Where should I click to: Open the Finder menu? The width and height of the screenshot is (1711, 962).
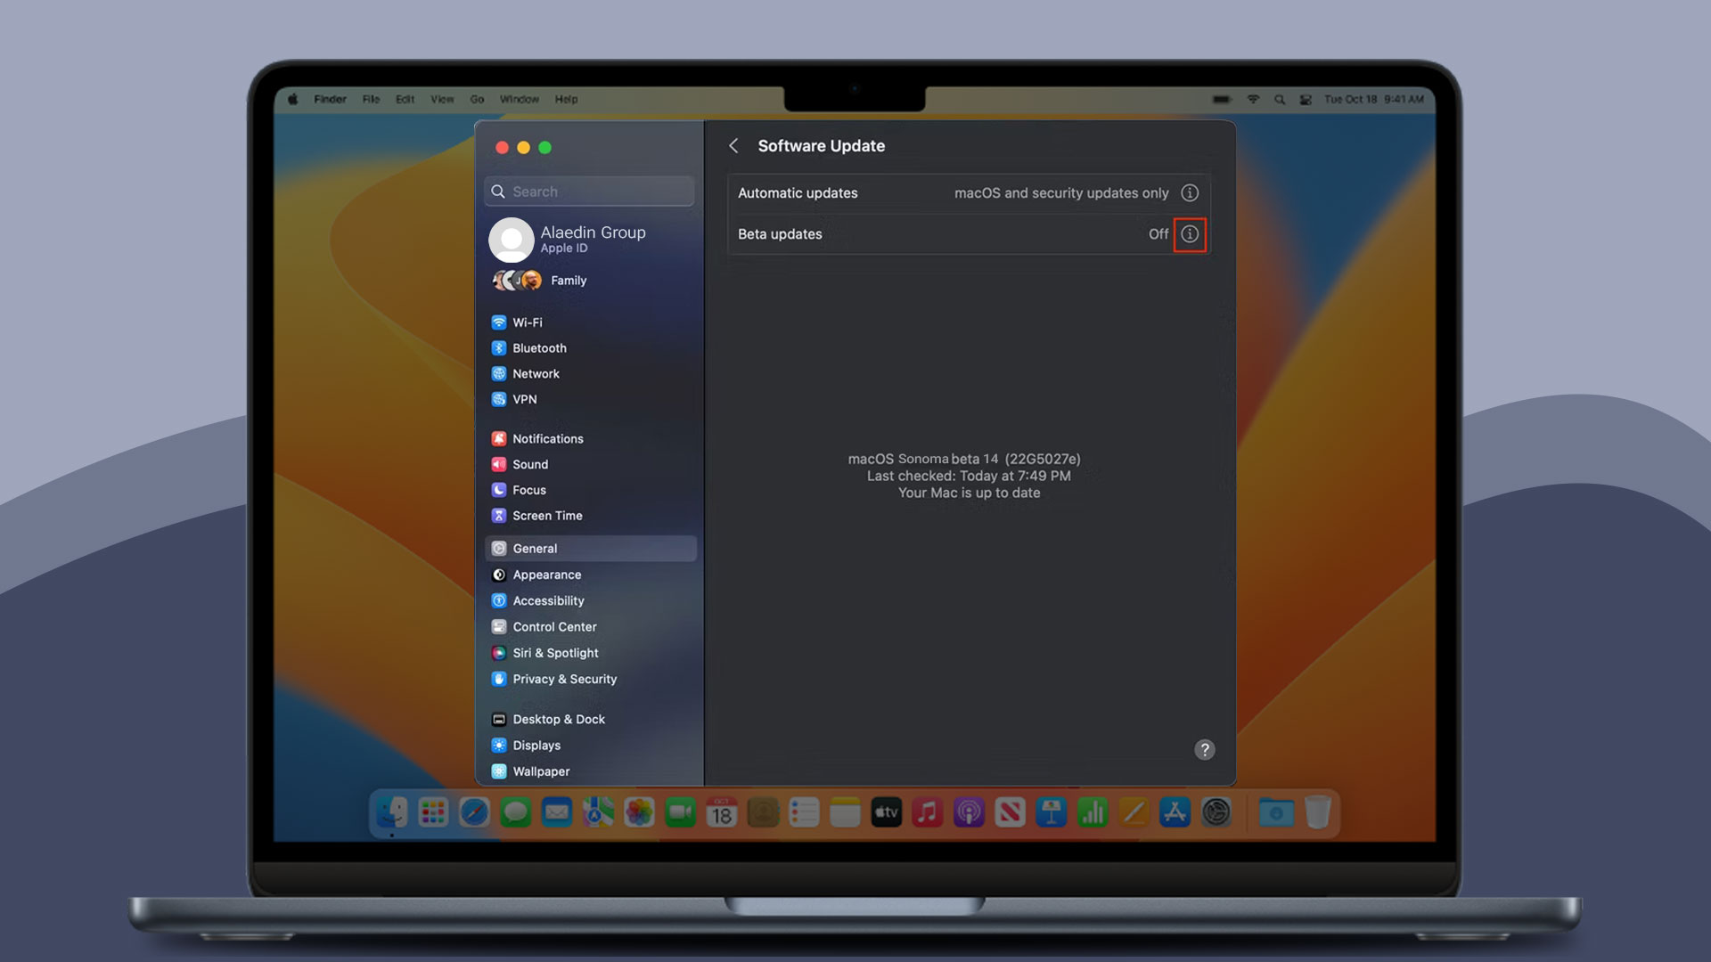click(x=330, y=100)
